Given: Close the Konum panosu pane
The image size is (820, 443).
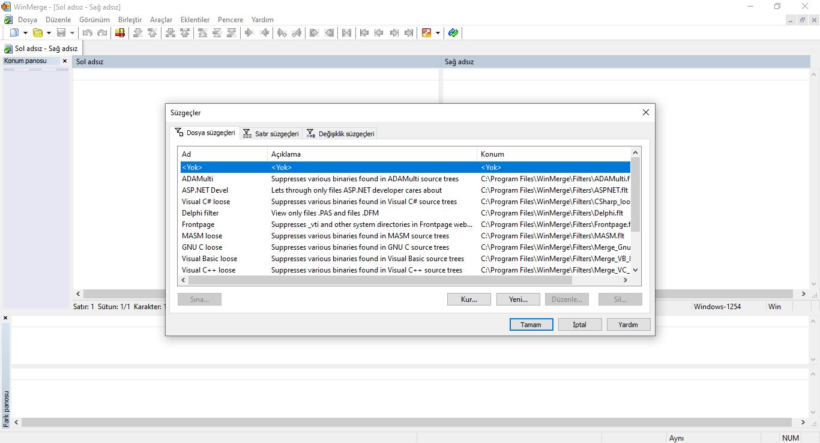Looking at the screenshot, I should pyautogui.click(x=65, y=61).
